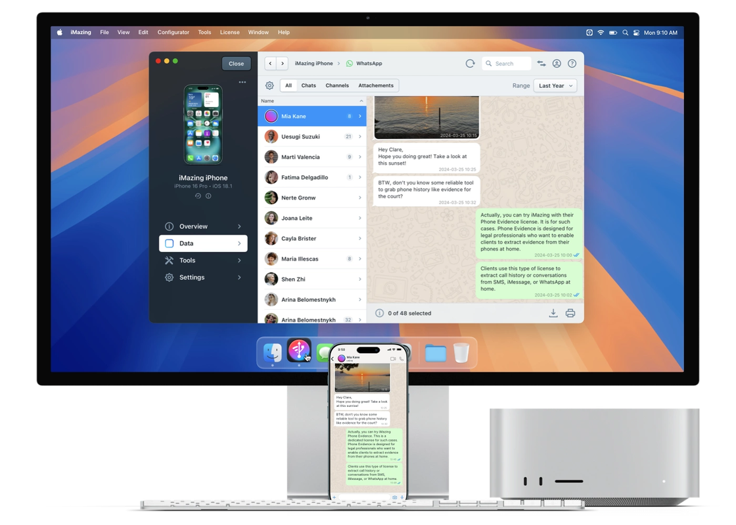The image size is (736, 525).
Task: Click the chevron on Marti Valencia row
Action: [x=360, y=157]
